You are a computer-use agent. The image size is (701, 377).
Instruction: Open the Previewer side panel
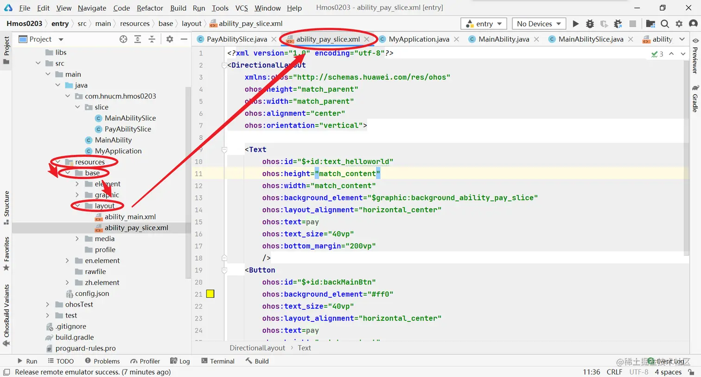tap(695, 56)
